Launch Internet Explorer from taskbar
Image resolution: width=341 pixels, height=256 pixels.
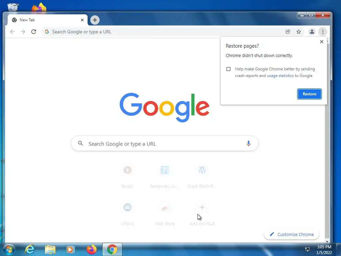tap(30, 249)
